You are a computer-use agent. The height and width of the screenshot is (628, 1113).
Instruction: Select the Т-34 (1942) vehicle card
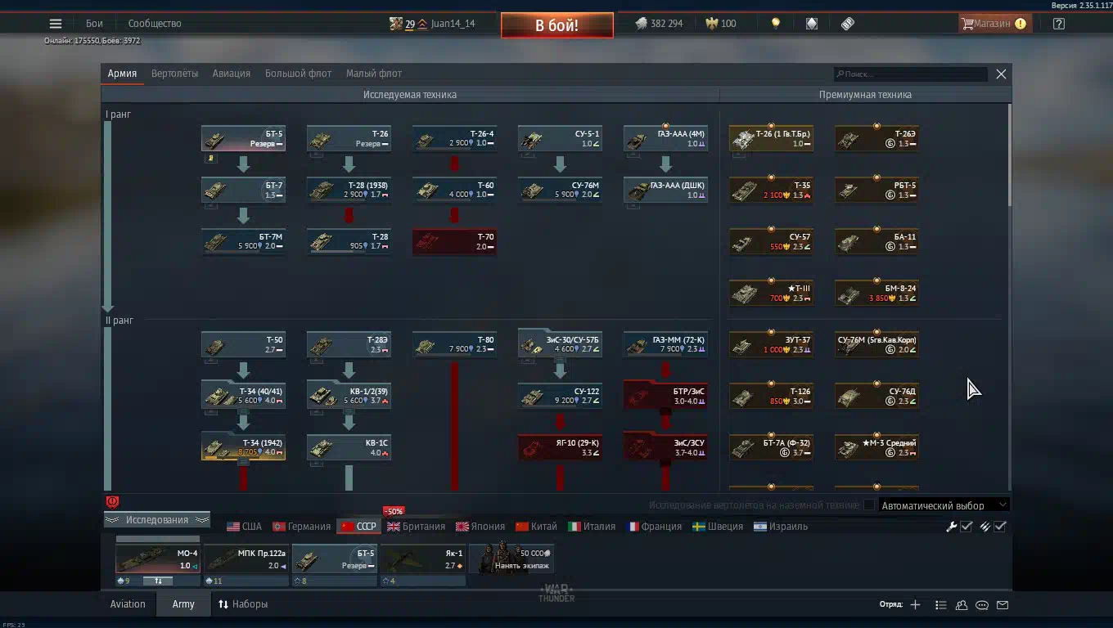click(244, 447)
